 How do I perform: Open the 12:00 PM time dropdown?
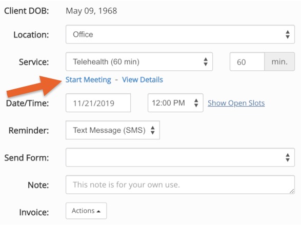point(175,103)
